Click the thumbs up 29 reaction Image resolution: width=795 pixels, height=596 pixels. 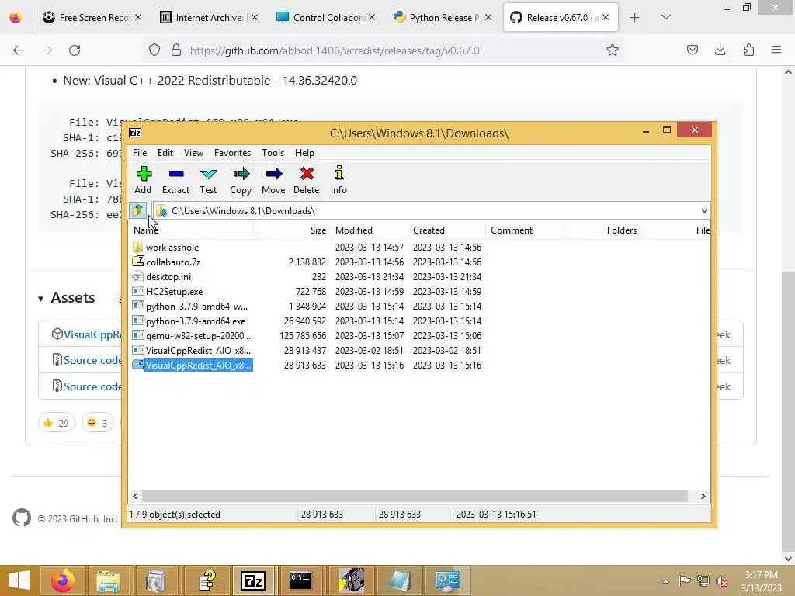pyautogui.click(x=56, y=422)
